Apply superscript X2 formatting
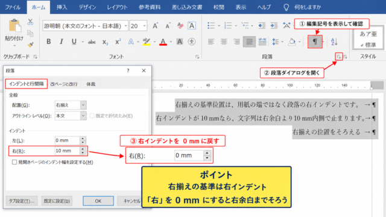 118,42
